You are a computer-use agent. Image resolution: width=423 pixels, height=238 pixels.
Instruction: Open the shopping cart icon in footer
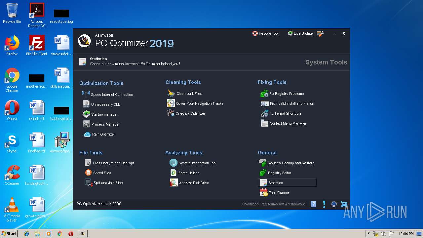[x=344, y=204]
